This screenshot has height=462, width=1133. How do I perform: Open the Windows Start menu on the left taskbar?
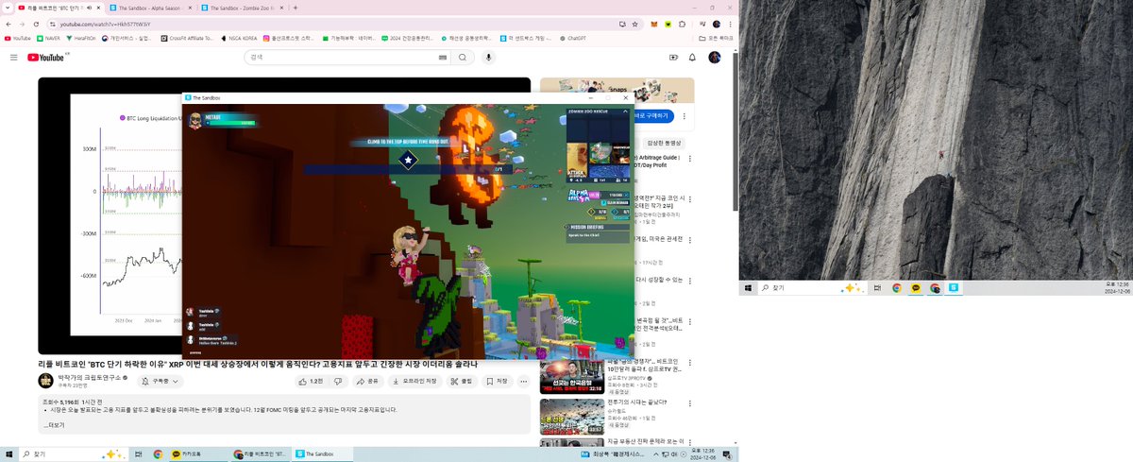click(x=8, y=454)
